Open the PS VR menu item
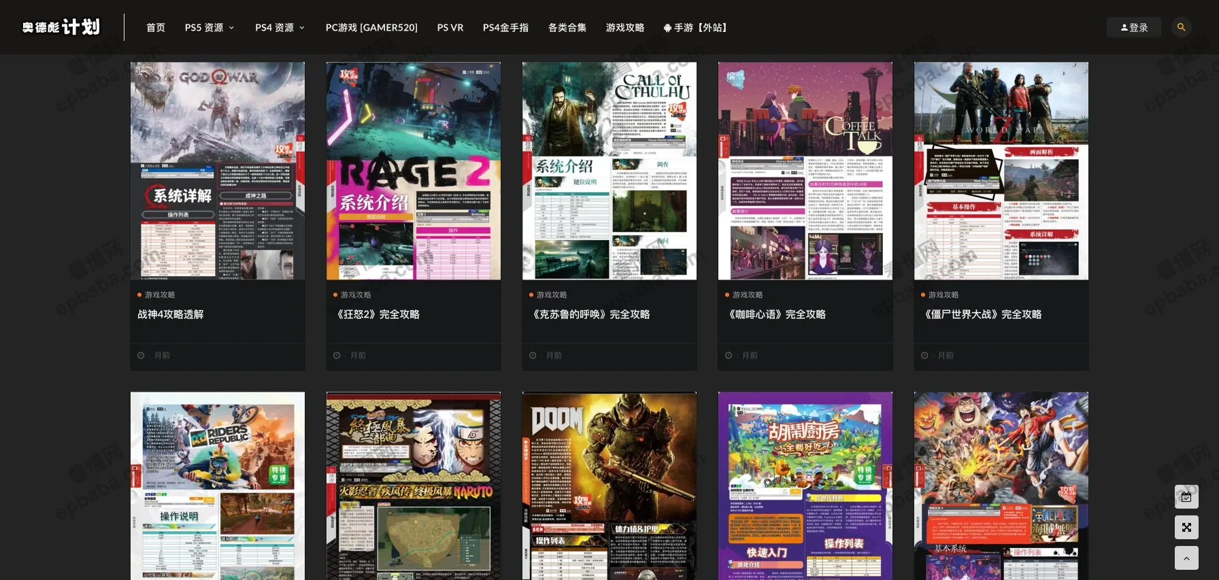 450,28
